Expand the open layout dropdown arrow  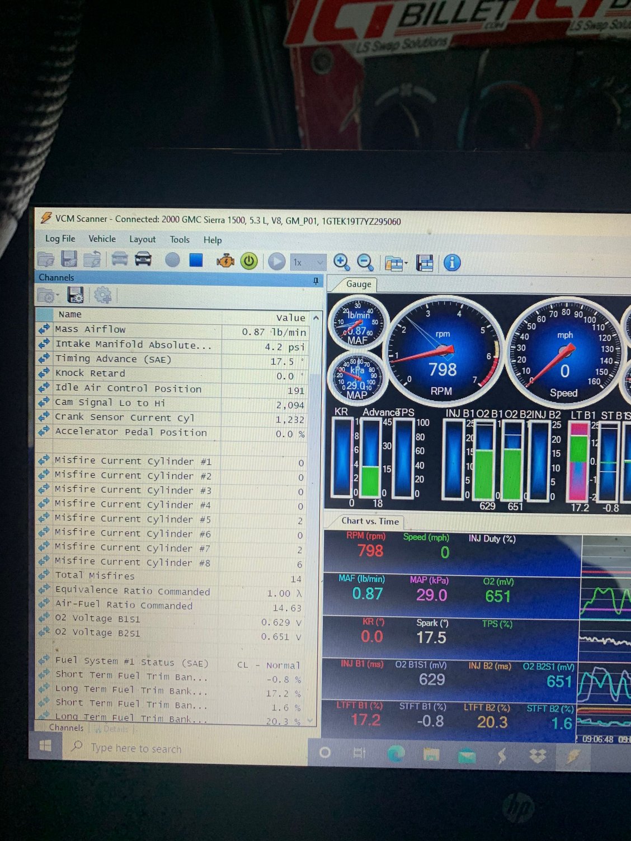coord(406,263)
